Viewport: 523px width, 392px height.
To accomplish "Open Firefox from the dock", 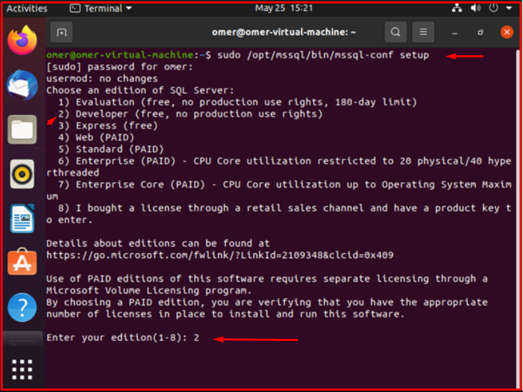I will click(x=22, y=41).
